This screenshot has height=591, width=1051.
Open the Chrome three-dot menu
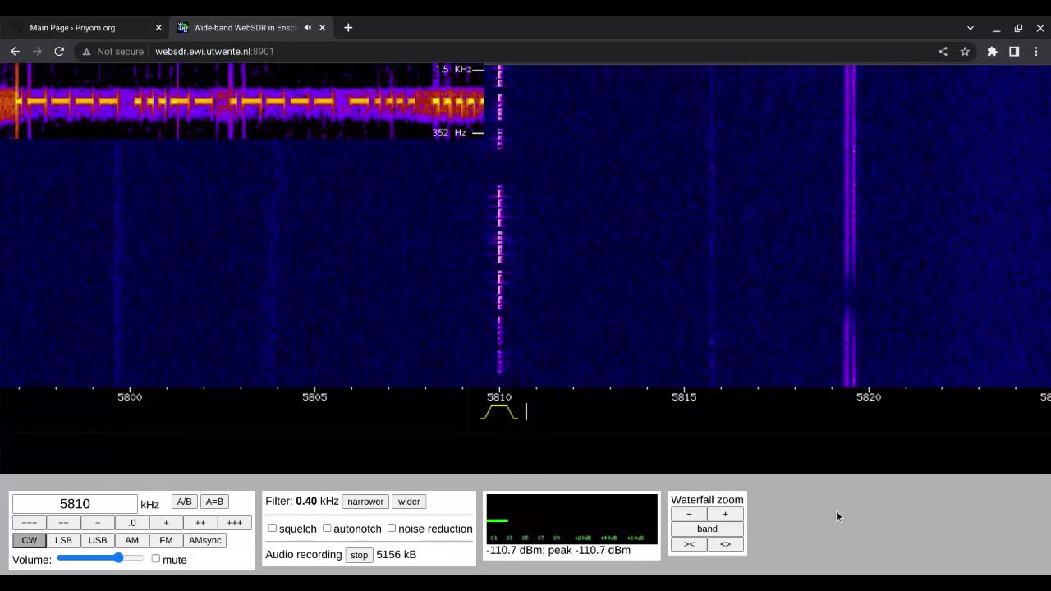(1036, 51)
